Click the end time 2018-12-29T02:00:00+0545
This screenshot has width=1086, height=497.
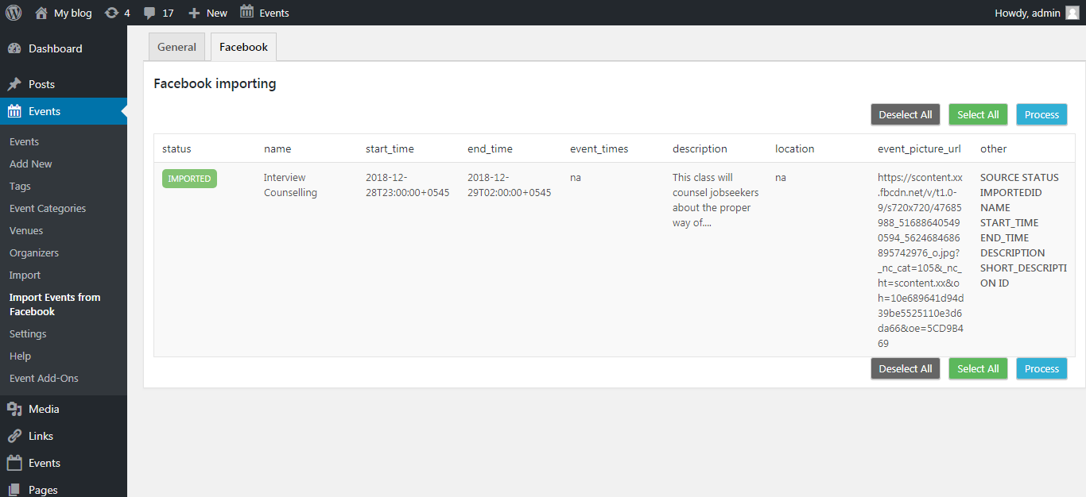pyautogui.click(x=509, y=185)
